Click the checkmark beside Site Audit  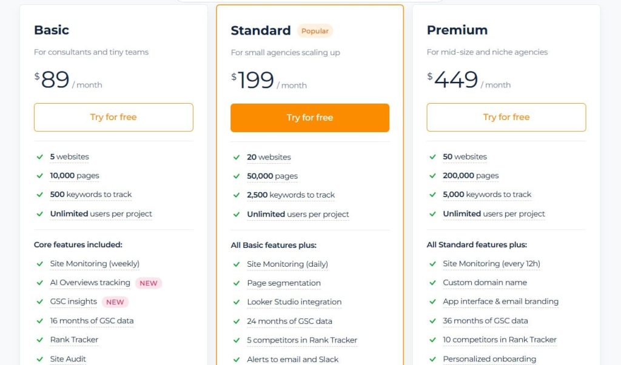tap(40, 359)
